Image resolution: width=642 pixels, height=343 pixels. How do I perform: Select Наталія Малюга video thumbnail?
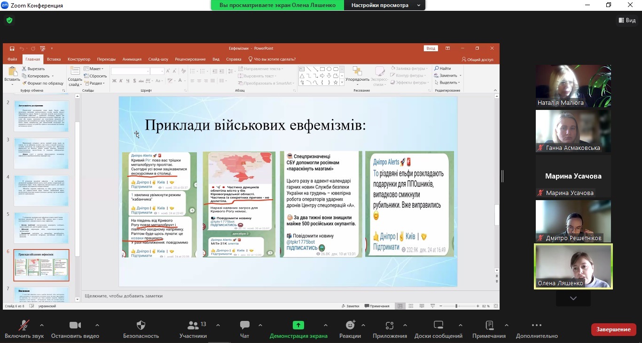coord(573,86)
